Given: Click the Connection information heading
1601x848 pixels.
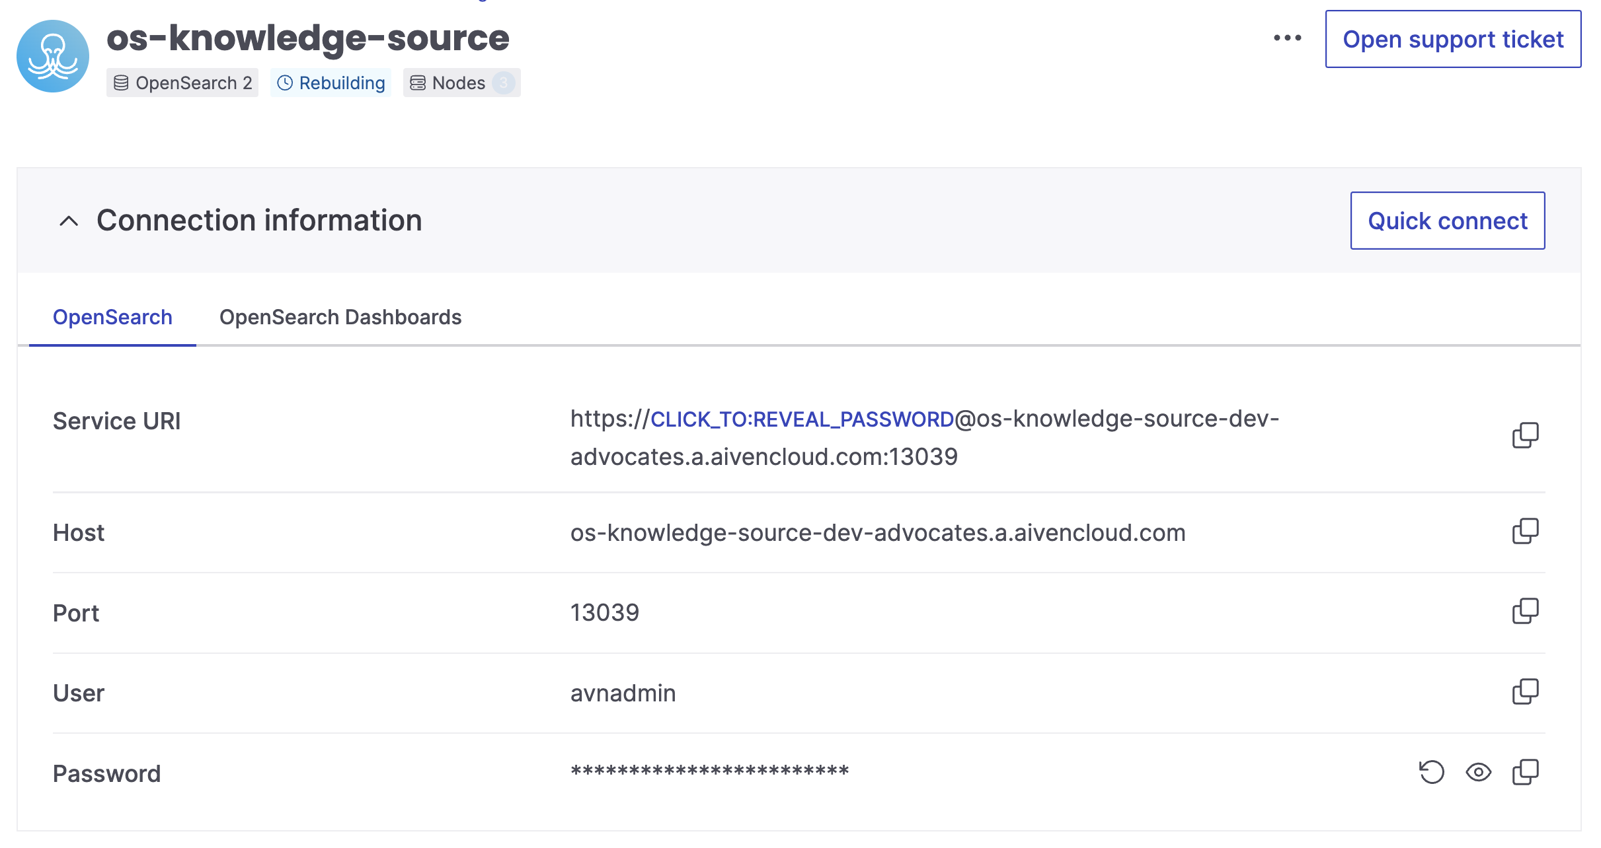Looking at the screenshot, I should [259, 221].
